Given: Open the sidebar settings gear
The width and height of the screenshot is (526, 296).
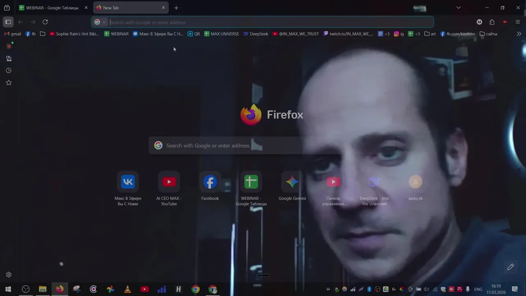Looking at the screenshot, I should (x=9, y=275).
